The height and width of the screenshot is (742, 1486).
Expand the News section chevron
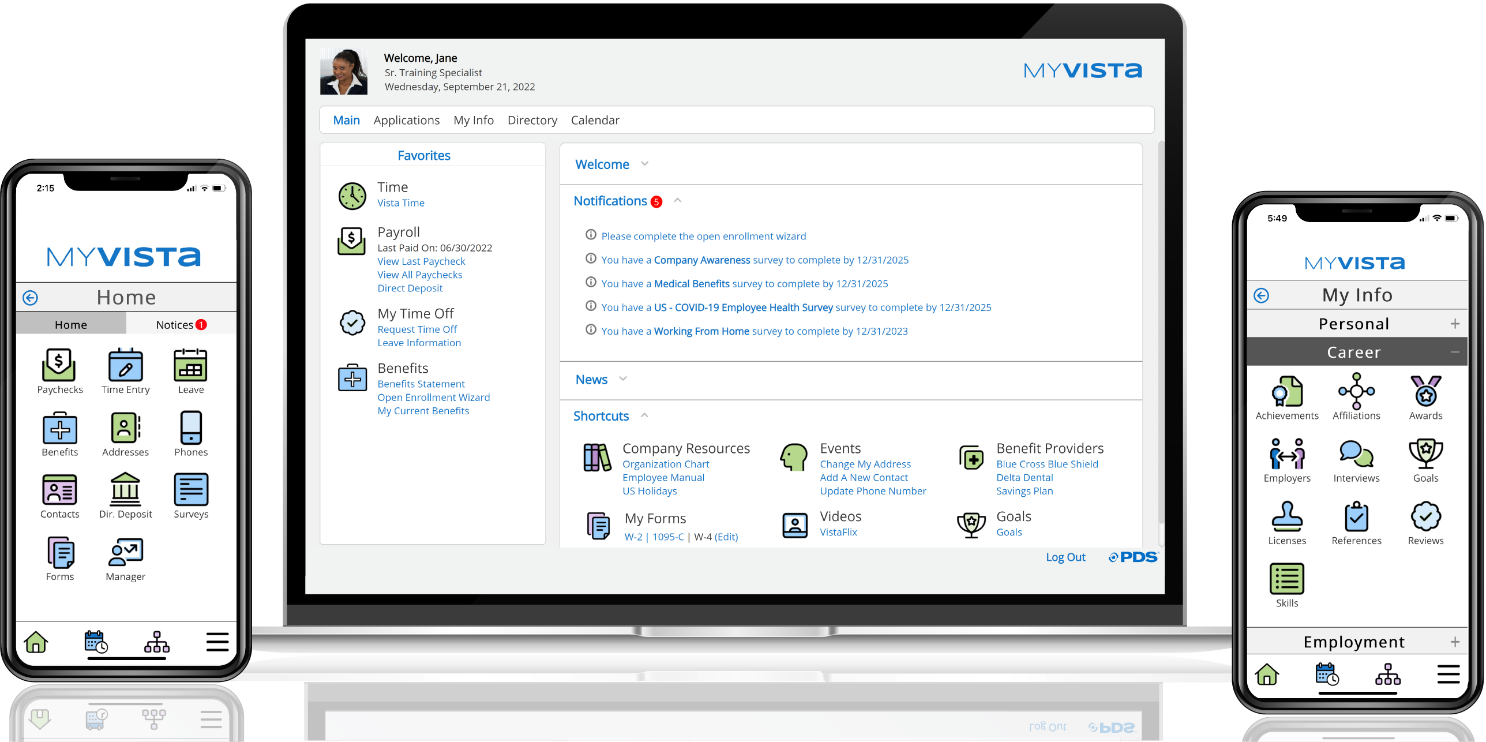click(623, 379)
